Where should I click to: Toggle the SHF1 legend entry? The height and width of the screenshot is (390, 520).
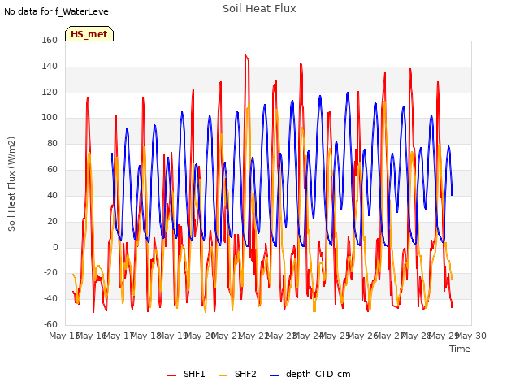(186, 374)
